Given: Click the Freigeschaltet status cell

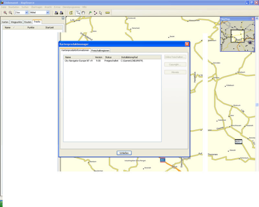Looking at the screenshot, I should click(111, 61).
